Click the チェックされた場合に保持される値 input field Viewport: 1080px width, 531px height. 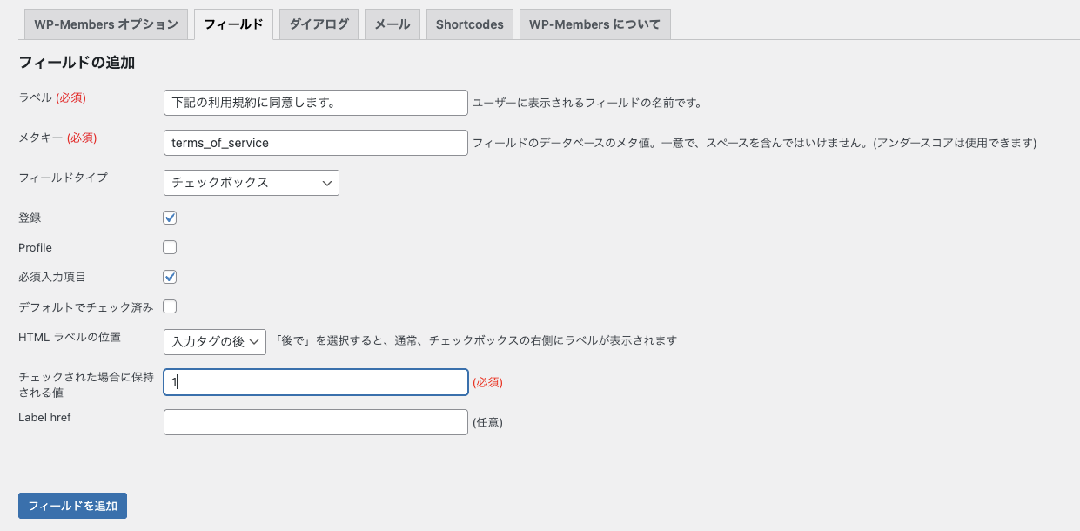point(315,382)
